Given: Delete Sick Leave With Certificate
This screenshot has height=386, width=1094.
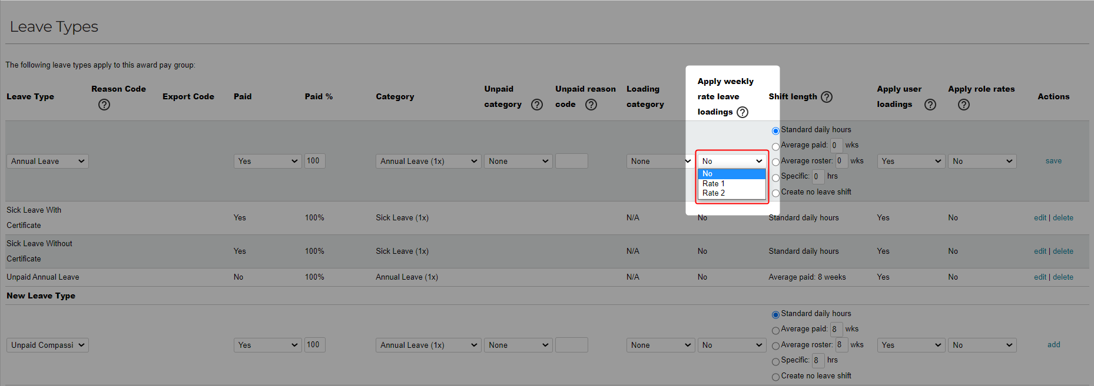Looking at the screenshot, I should (1063, 217).
